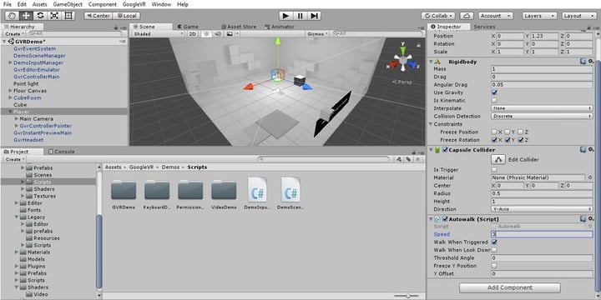Open the PermissionsDemo folder
Image resolution: width=601 pixels, height=300 pixels.
[190, 194]
